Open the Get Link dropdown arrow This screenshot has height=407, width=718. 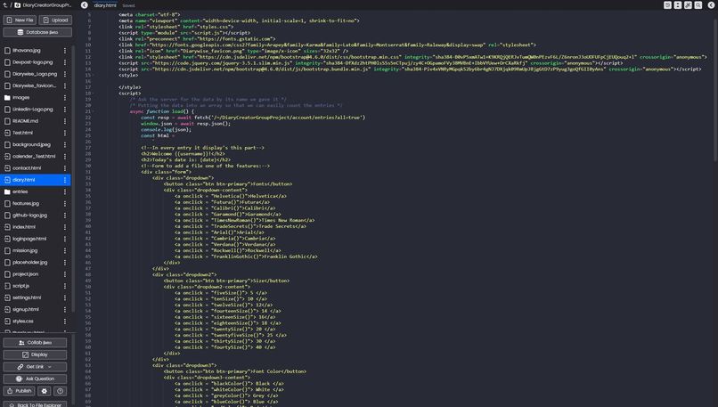click(50, 367)
